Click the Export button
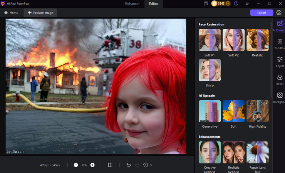The image size is (285, 173). pyautogui.click(x=262, y=13)
